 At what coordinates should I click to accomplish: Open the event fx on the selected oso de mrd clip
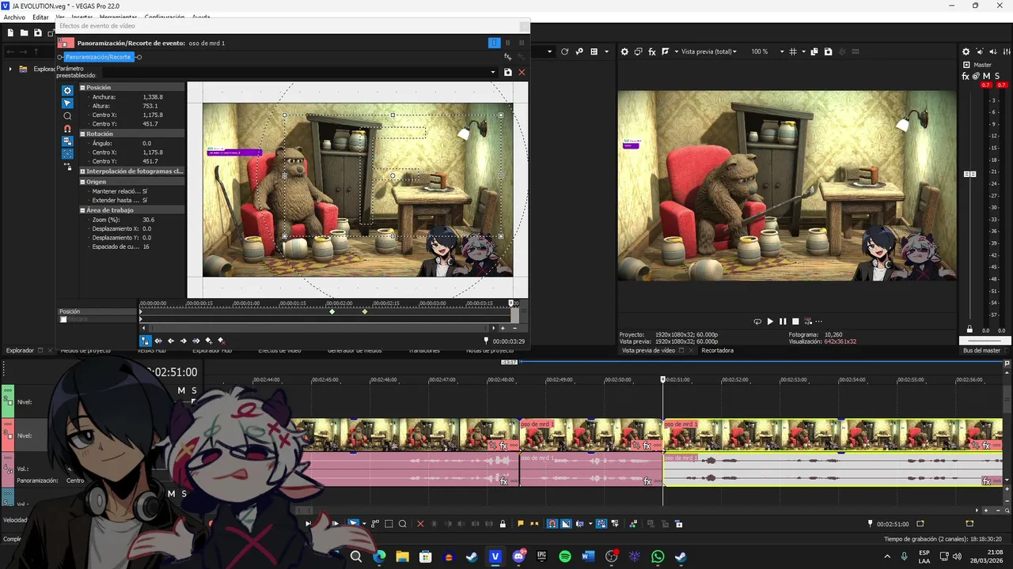click(x=986, y=446)
